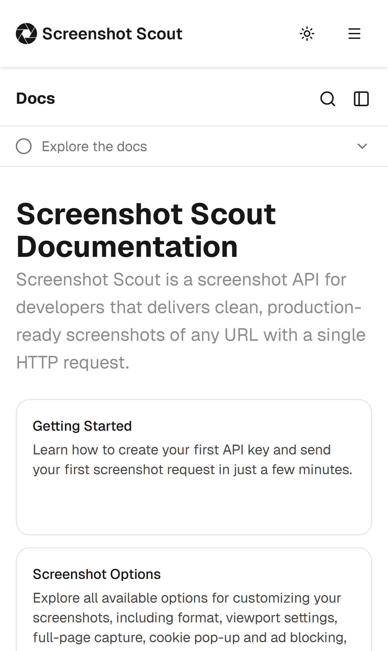388x651 pixels.
Task: Click the Screenshot Scout aperture logo icon
Action: click(26, 34)
